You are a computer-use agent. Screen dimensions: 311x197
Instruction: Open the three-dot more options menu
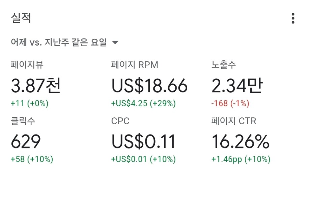[293, 19]
